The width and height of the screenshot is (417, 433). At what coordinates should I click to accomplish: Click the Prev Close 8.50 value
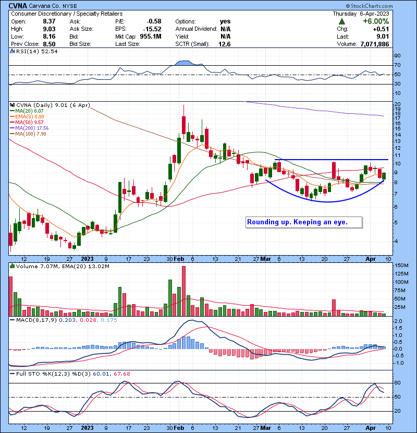pos(49,44)
